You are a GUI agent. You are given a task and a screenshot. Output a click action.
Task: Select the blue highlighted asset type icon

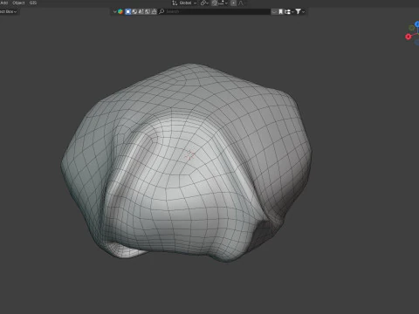(x=127, y=11)
